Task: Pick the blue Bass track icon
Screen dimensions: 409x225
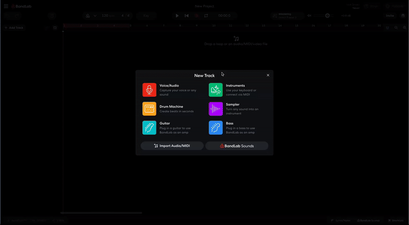Action: coord(215,128)
